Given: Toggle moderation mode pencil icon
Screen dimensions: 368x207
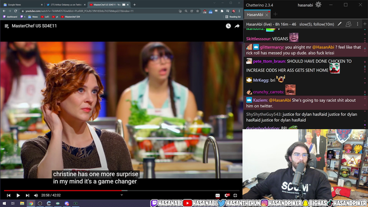Looking at the screenshot, I should 339,24.
